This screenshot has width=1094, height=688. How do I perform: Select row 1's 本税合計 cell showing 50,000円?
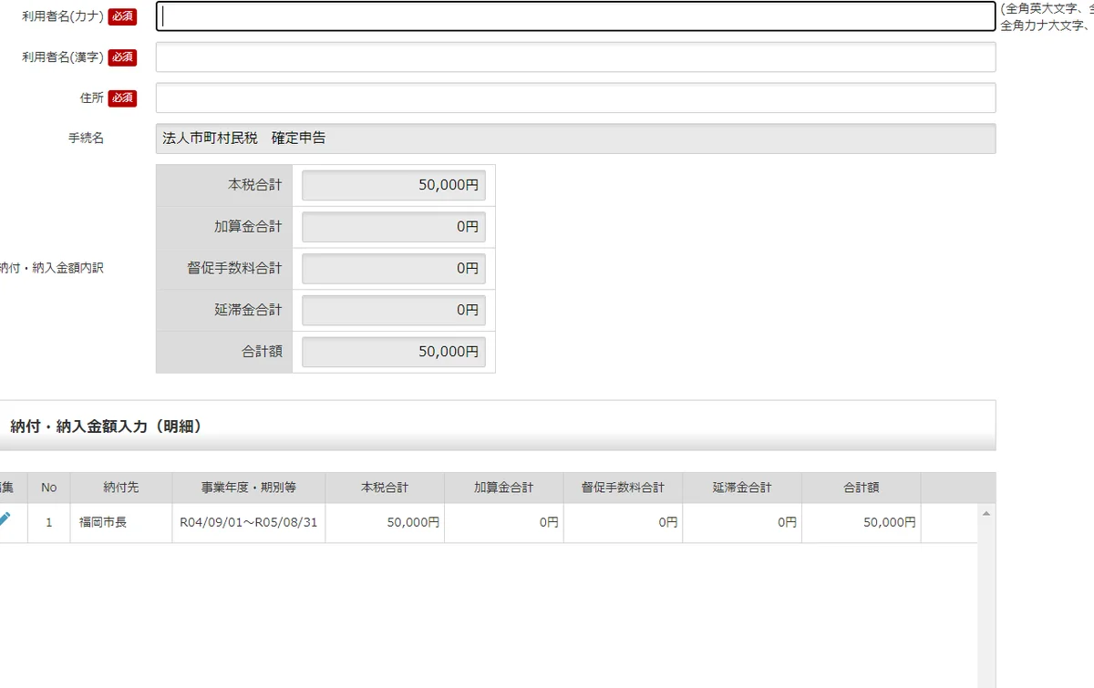point(385,523)
